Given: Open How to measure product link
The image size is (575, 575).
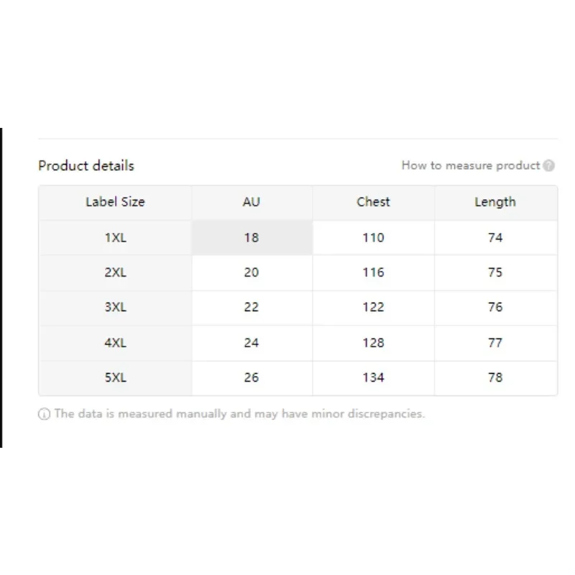Looking at the screenshot, I should tap(471, 165).
